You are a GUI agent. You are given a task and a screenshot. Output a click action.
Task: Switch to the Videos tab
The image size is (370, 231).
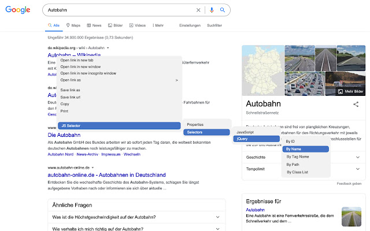[x=138, y=25]
